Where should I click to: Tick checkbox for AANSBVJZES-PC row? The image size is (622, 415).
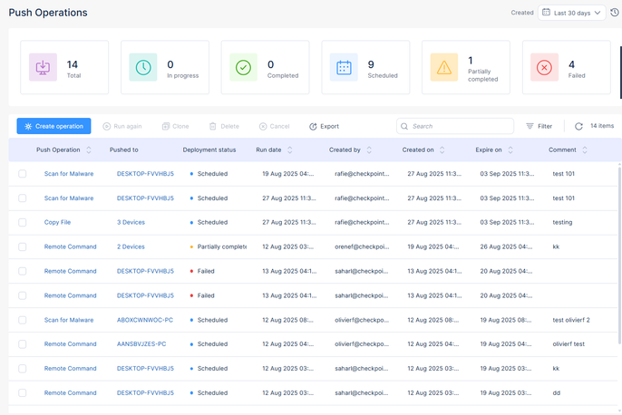coord(22,344)
